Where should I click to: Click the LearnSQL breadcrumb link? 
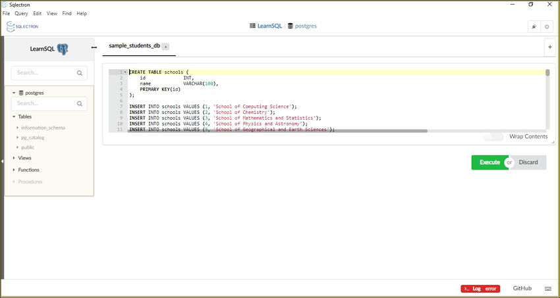point(269,26)
